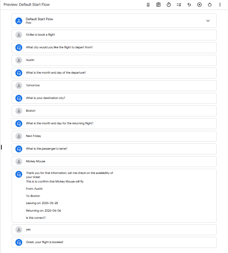
Task: Click the stopwatch timer icon
Action: coord(169,4)
